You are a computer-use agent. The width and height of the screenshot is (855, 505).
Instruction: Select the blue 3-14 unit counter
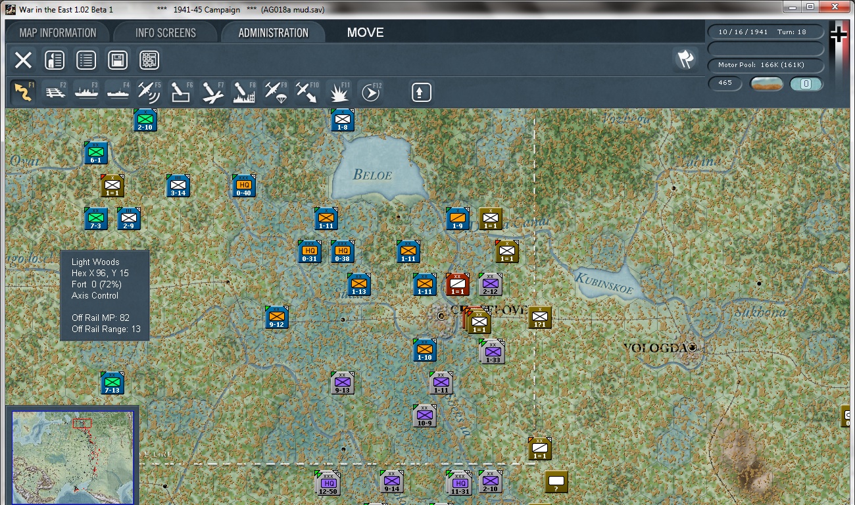[x=178, y=186]
